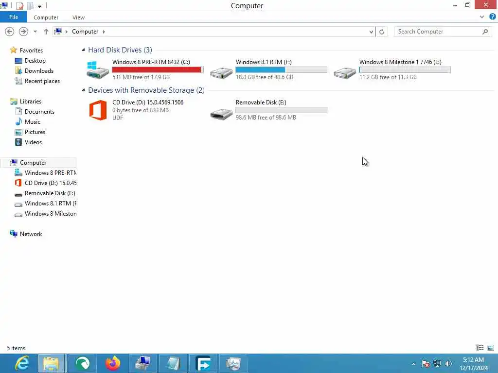Select Windows 8 PRE-RTM in the sidebar tree
498x373 pixels.
[50, 172]
